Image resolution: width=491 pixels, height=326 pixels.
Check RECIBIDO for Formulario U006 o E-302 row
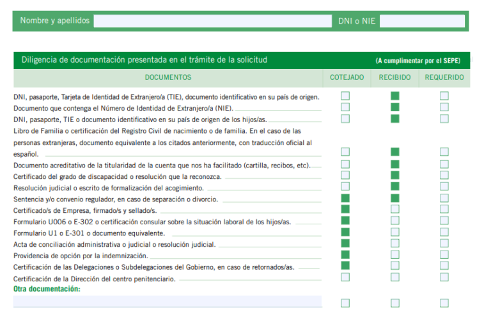(x=395, y=221)
